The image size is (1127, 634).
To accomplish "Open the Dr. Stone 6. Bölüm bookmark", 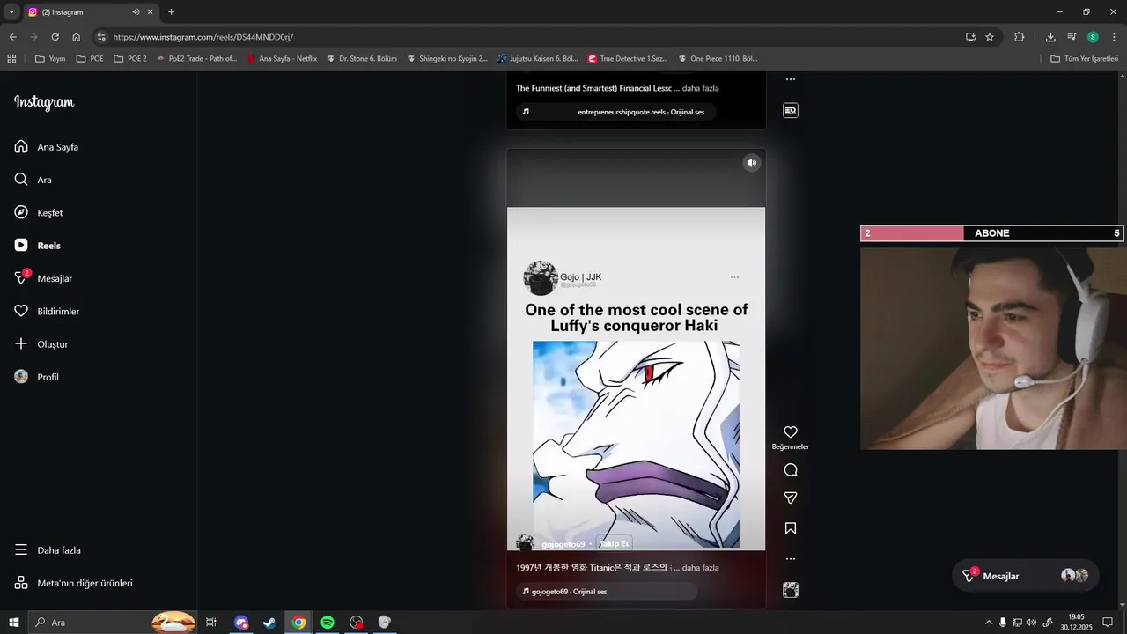I will pos(361,59).
